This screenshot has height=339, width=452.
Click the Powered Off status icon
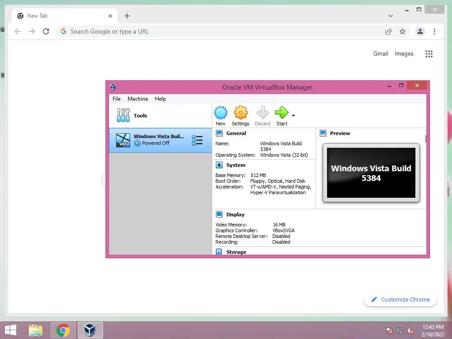pyautogui.click(x=137, y=143)
